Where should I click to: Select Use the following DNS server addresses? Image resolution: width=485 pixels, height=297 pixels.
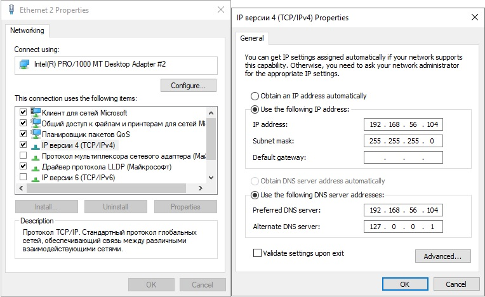pyautogui.click(x=255, y=194)
